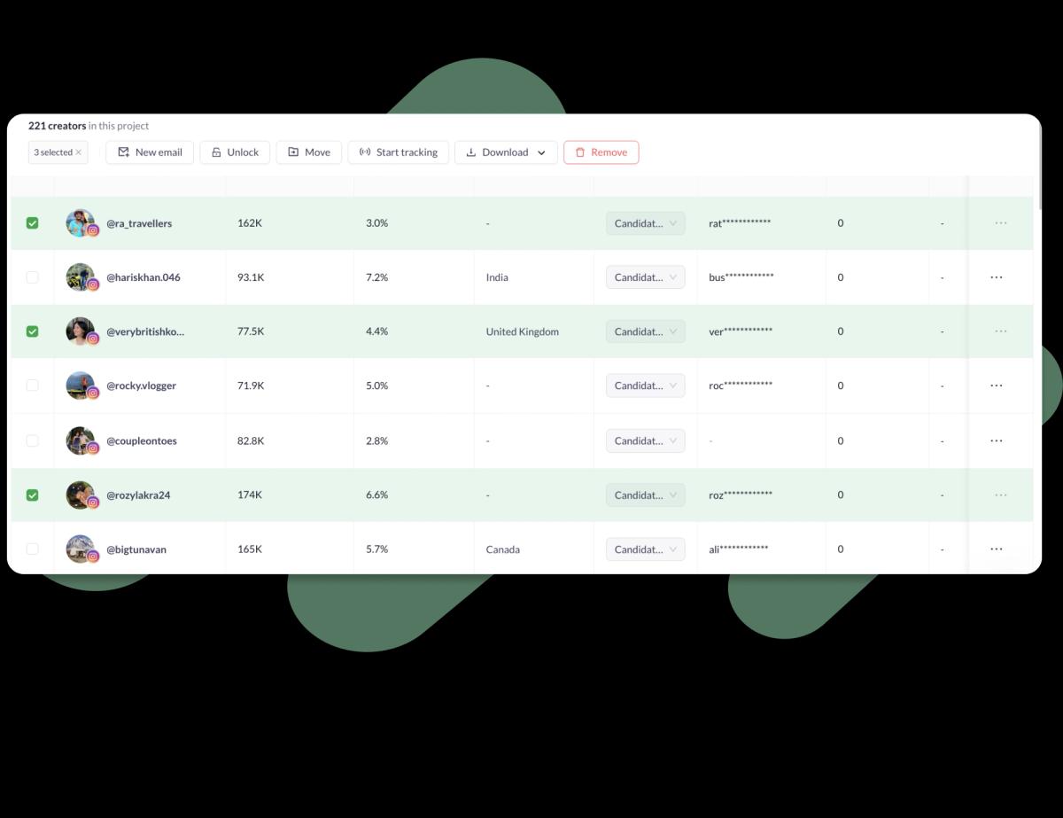Open @bigtunavan creator name
This screenshot has height=818, width=1063.
136,549
